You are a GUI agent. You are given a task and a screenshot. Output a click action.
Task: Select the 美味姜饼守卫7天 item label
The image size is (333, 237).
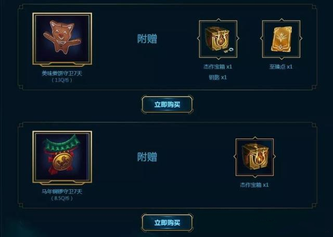point(62,74)
